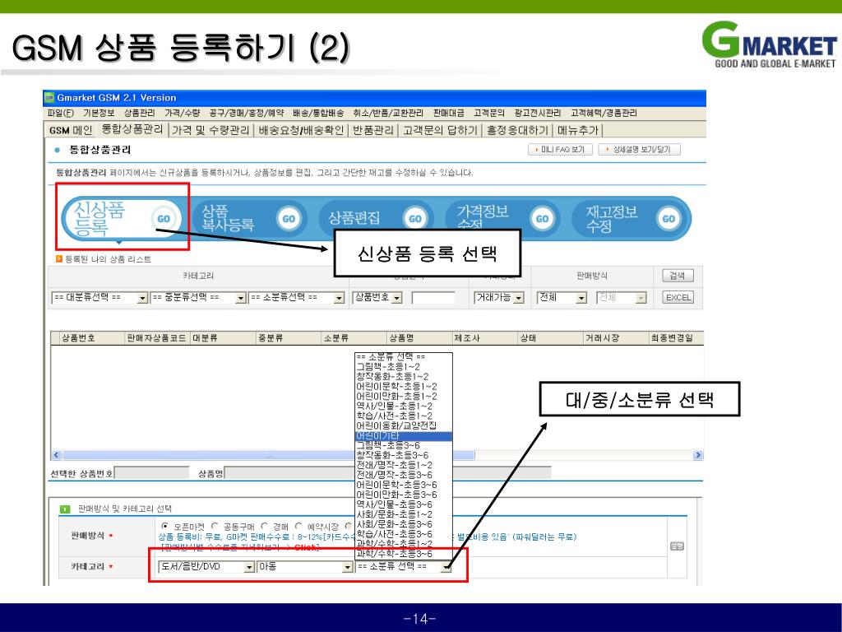Click the 상품번호 column header
This screenshot has height=632, width=842.
pos(78,338)
